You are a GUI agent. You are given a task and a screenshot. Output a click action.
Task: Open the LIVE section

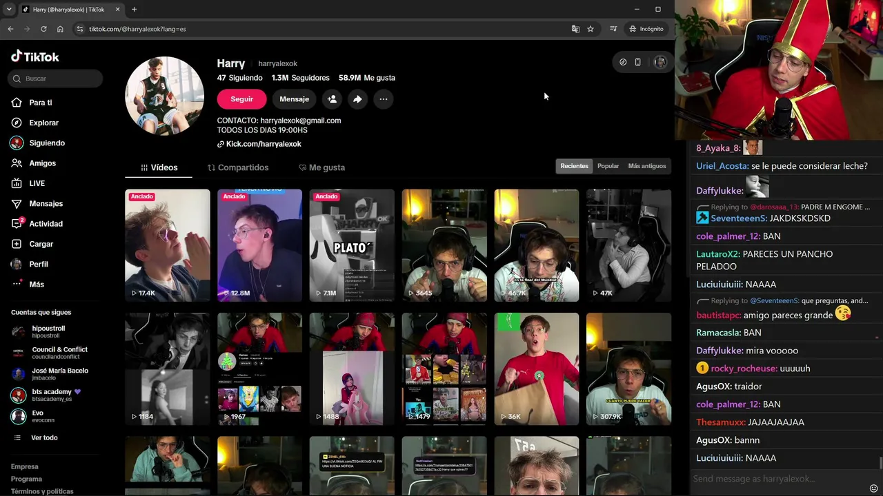point(37,183)
